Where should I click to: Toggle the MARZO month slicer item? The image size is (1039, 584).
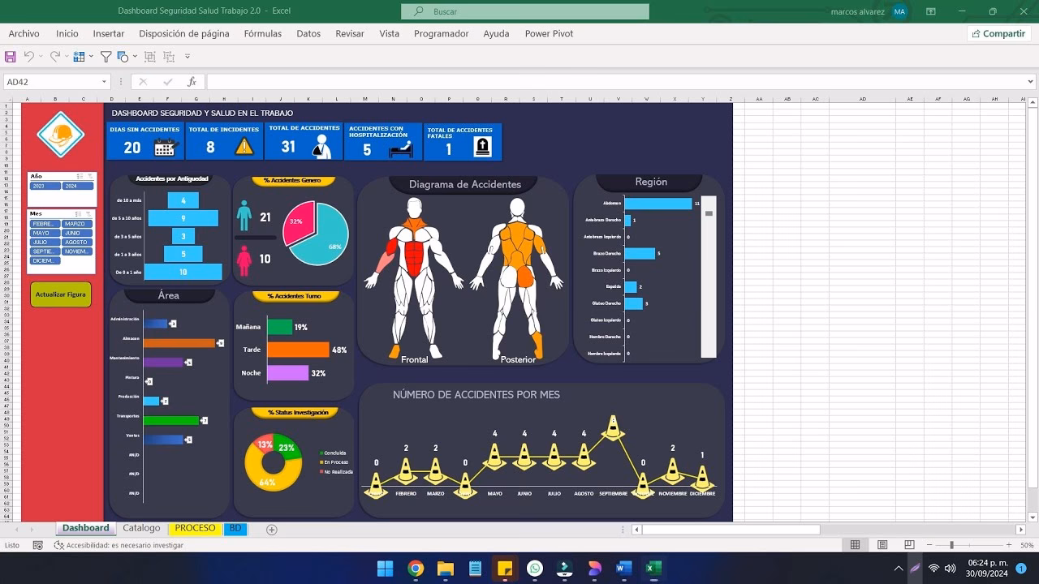[x=77, y=224]
